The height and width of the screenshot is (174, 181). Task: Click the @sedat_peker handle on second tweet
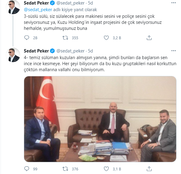point(70,51)
